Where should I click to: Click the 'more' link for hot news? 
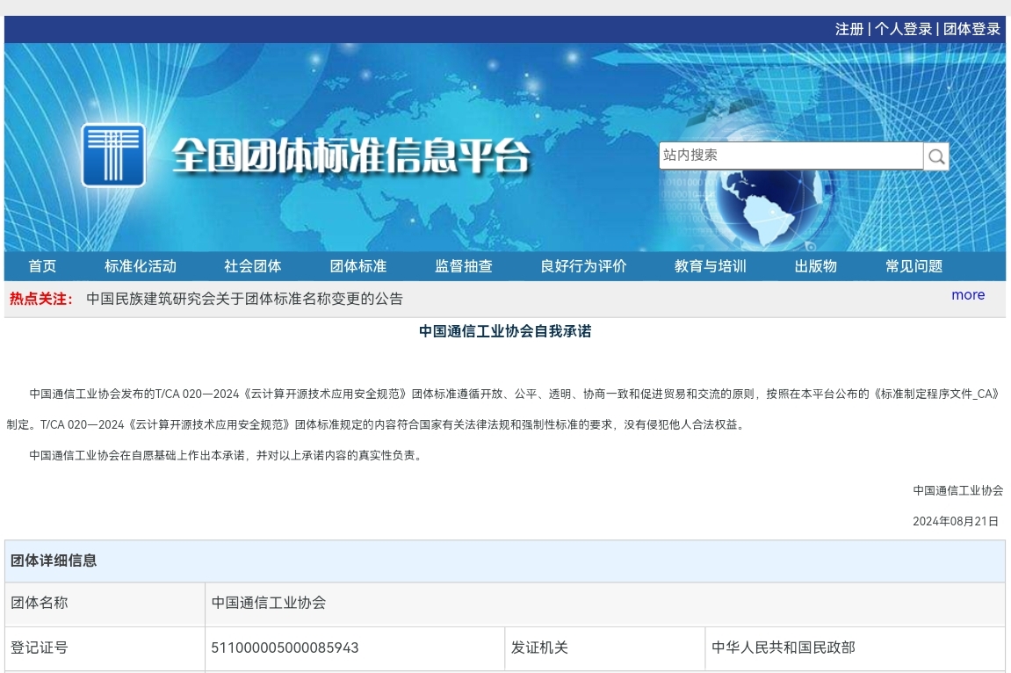968,295
